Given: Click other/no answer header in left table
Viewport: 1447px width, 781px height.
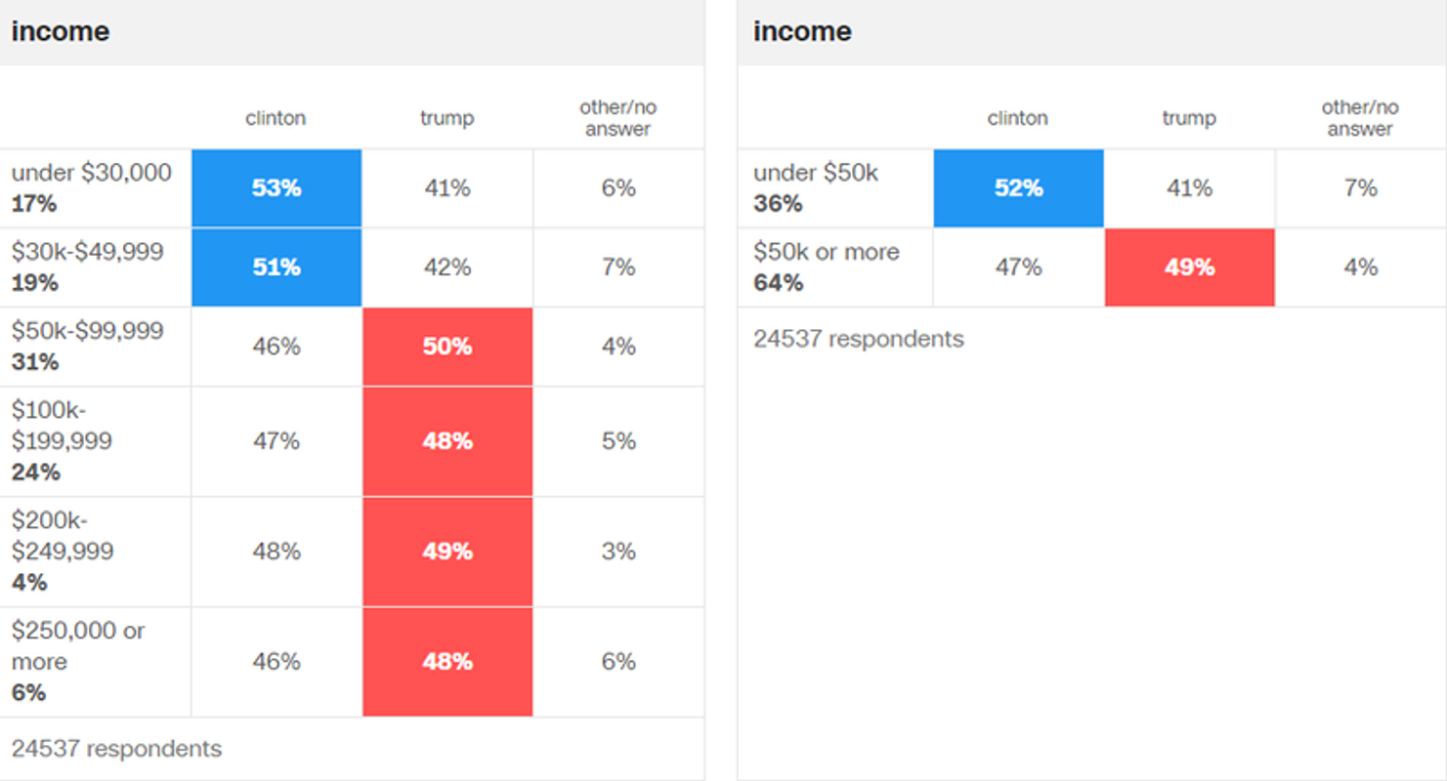Looking at the screenshot, I should [617, 118].
